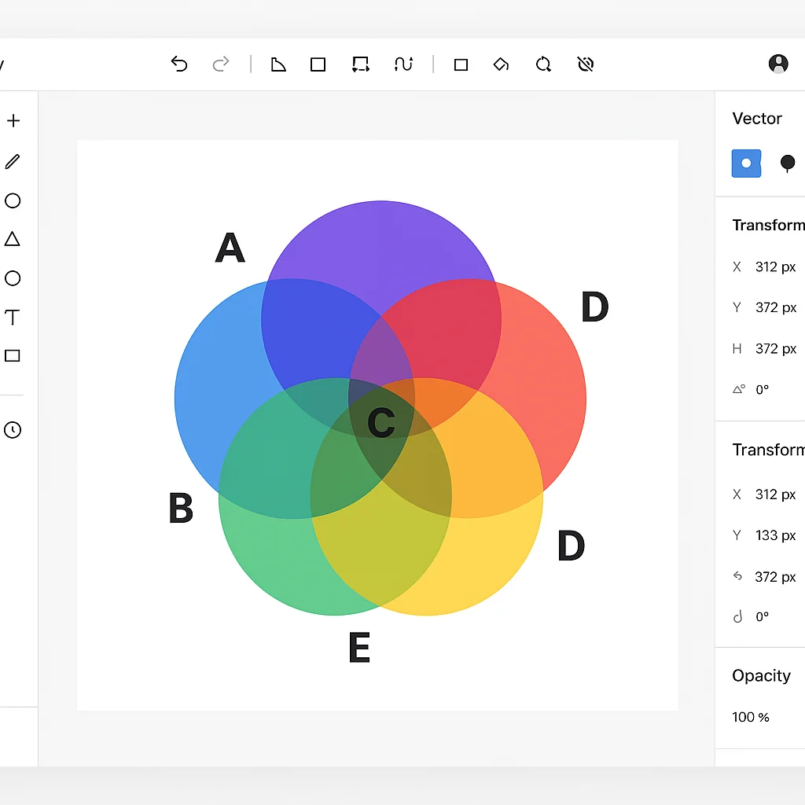Enable the blue square vector point style
The image size is (805, 805).
point(746,163)
